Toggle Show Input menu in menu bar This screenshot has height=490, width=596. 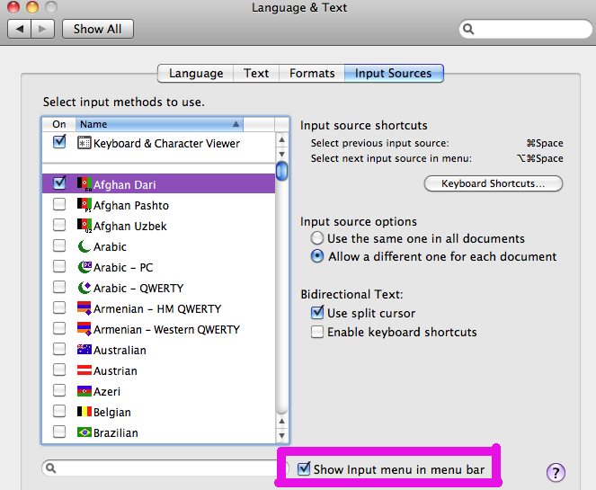304,468
